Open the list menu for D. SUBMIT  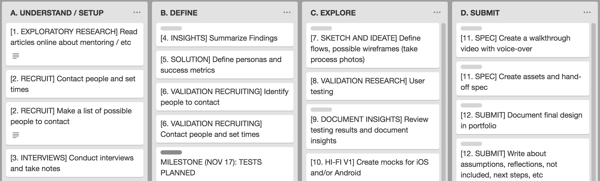coord(587,13)
